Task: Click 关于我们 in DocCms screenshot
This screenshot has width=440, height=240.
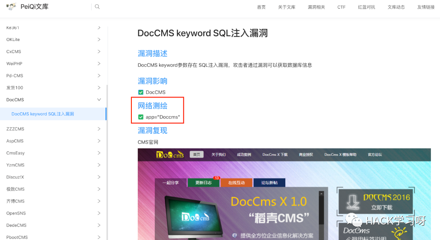Action: pyautogui.click(x=218, y=155)
